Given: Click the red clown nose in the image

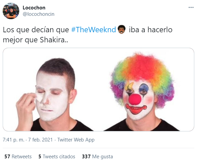Looking at the screenshot, I should click(x=135, y=99).
